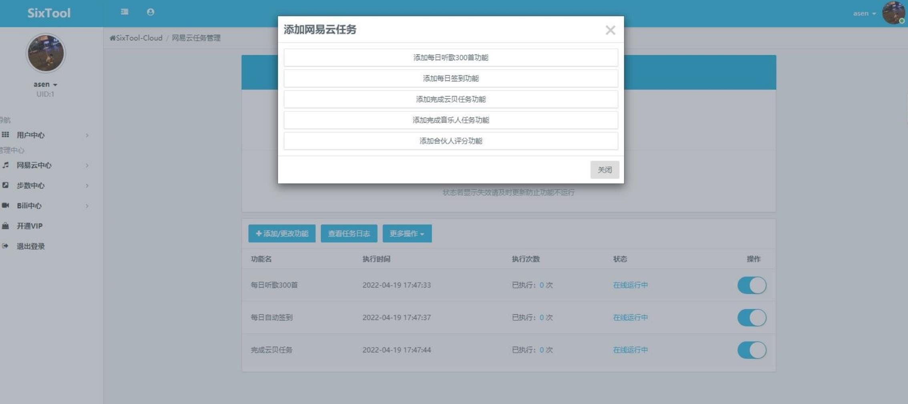Click the 执行时间 column header
Screen dimensions: 908x404
[376, 259]
